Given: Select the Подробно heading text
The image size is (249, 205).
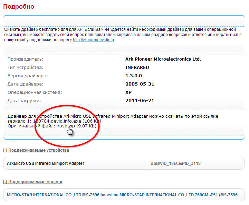Looking at the screenshot, I should pos(19,7).
